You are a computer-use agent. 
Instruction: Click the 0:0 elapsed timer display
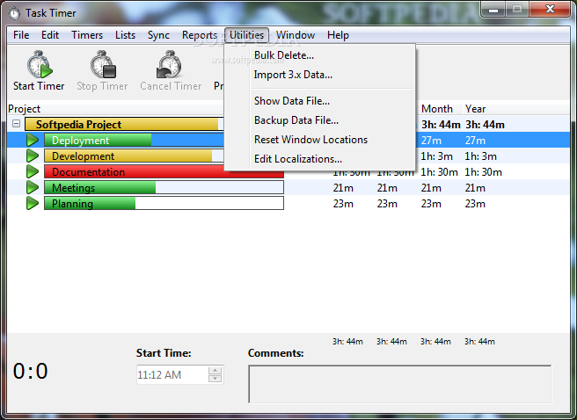[x=30, y=371]
